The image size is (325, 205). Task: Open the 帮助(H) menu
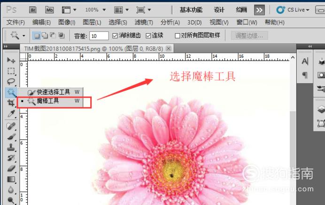pos(274,22)
